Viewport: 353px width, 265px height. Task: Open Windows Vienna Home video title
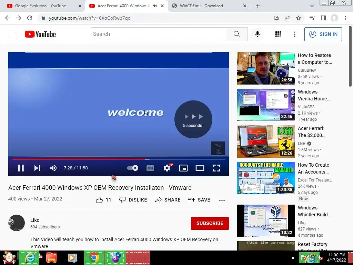point(314,95)
